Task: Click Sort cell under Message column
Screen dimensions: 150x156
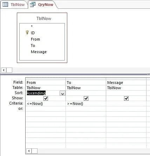Action: [126, 93]
